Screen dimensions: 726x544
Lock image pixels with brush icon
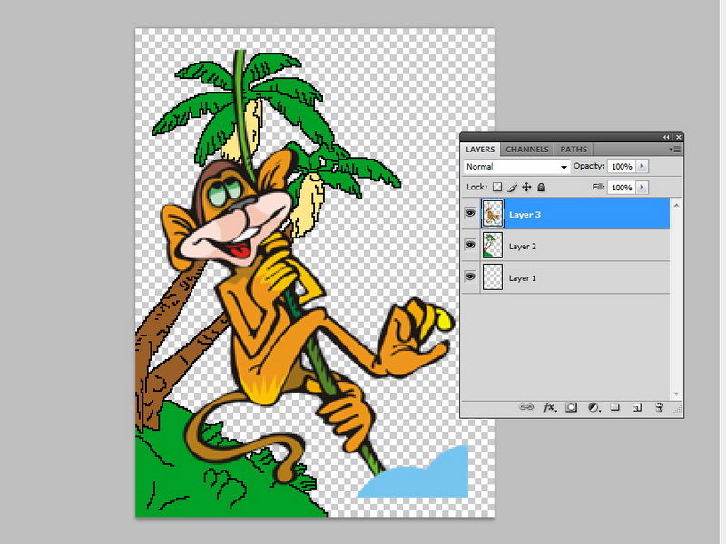[x=512, y=187]
